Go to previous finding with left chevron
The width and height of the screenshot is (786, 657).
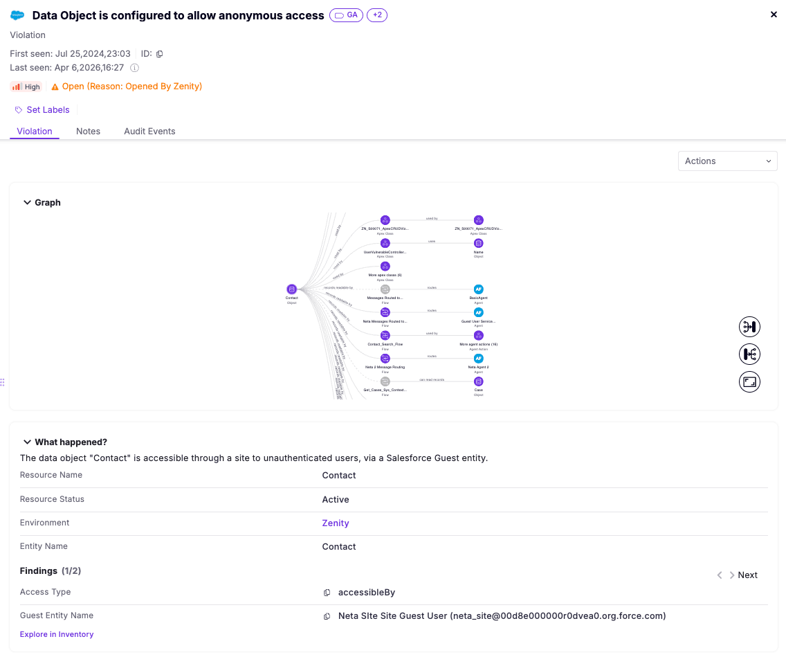(x=720, y=575)
